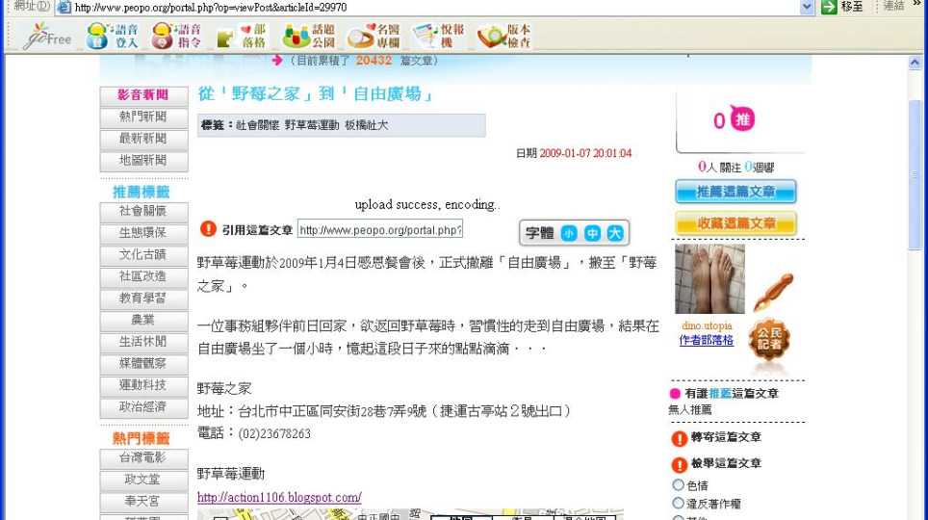Click the 名醫專欄 toolbar icon

tap(374, 37)
